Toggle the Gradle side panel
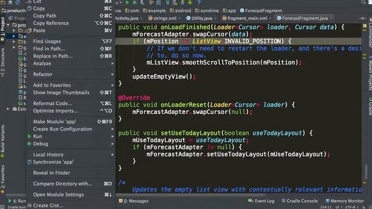372x209 pixels. pos(370,106)
